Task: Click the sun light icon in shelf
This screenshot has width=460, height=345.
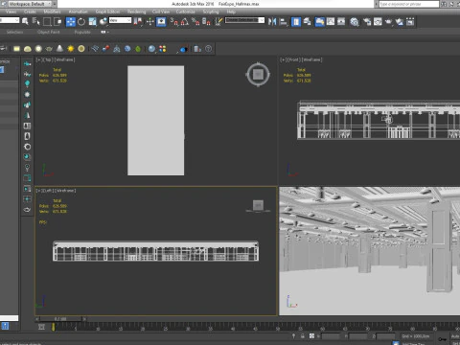Action: click(71, 49)
